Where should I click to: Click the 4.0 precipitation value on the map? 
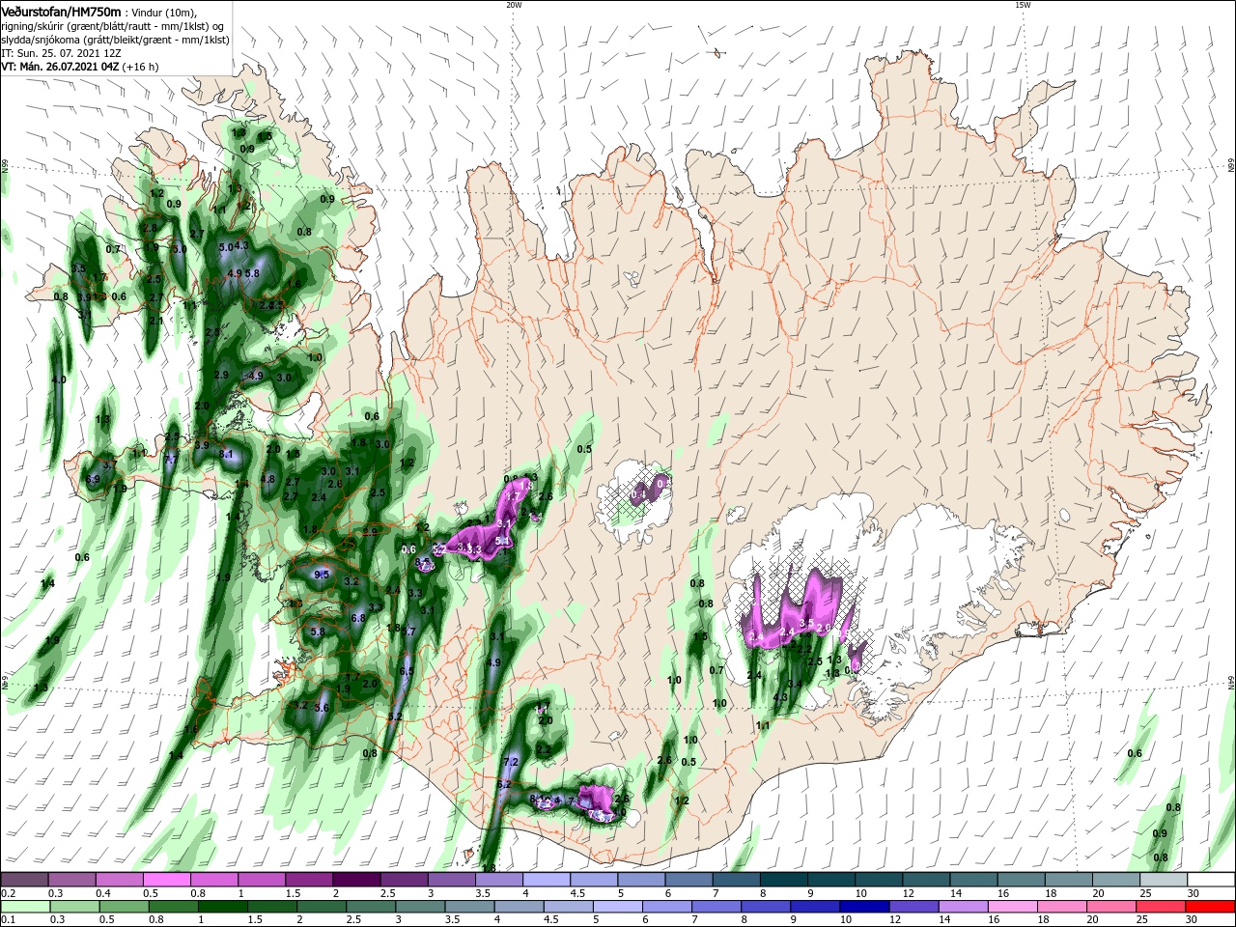point(59,379)
